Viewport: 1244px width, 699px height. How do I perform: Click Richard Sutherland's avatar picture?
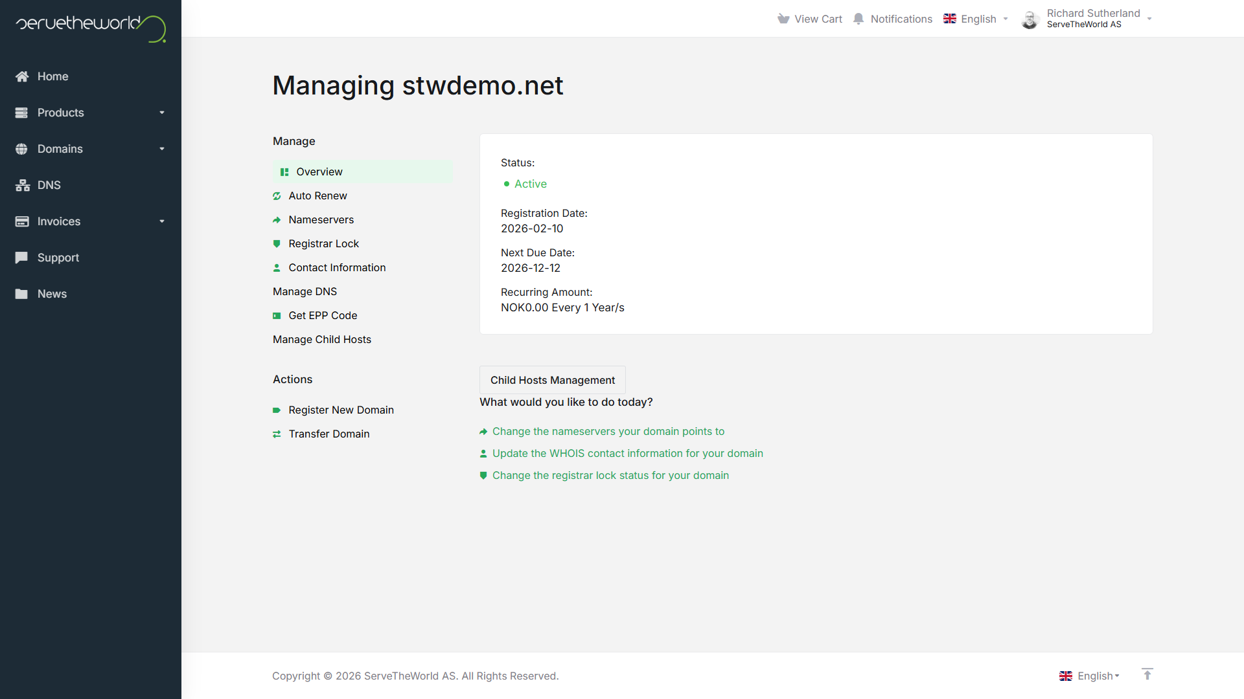tap(1030, 19)
